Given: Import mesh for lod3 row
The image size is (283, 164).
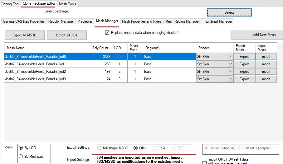Looking at the screenshot, I should 266,79.
